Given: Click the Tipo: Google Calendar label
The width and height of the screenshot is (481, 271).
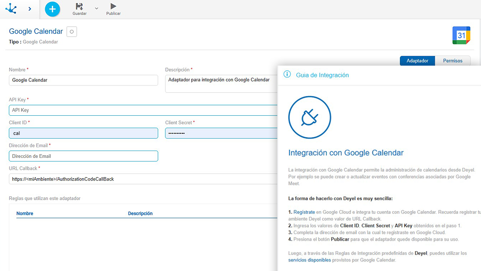Looking at the screenshot, I should tap(33, 42).
